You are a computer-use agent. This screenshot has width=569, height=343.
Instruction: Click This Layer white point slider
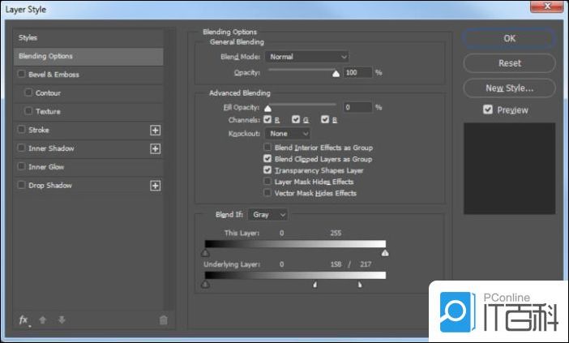(385, 253)
